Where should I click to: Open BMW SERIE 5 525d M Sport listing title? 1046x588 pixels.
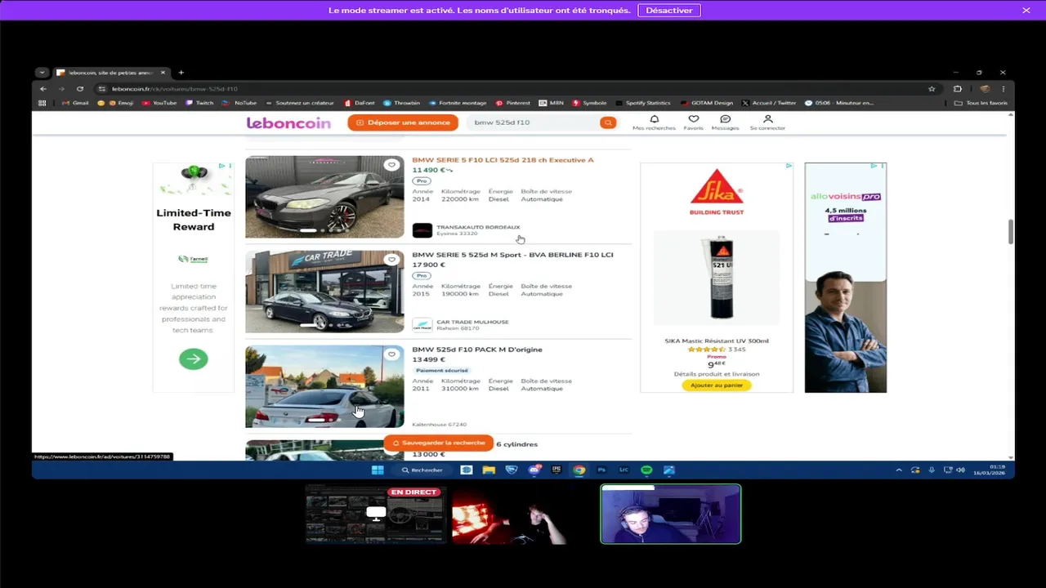click(x=512, y=255)
